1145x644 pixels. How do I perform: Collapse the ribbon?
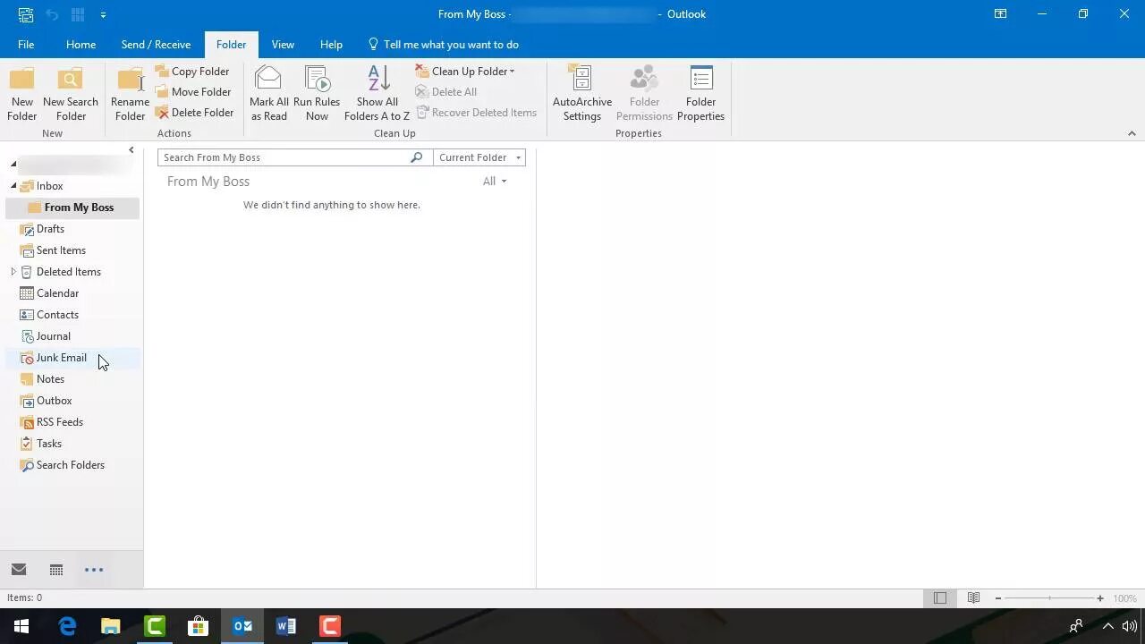[1132, 133]
